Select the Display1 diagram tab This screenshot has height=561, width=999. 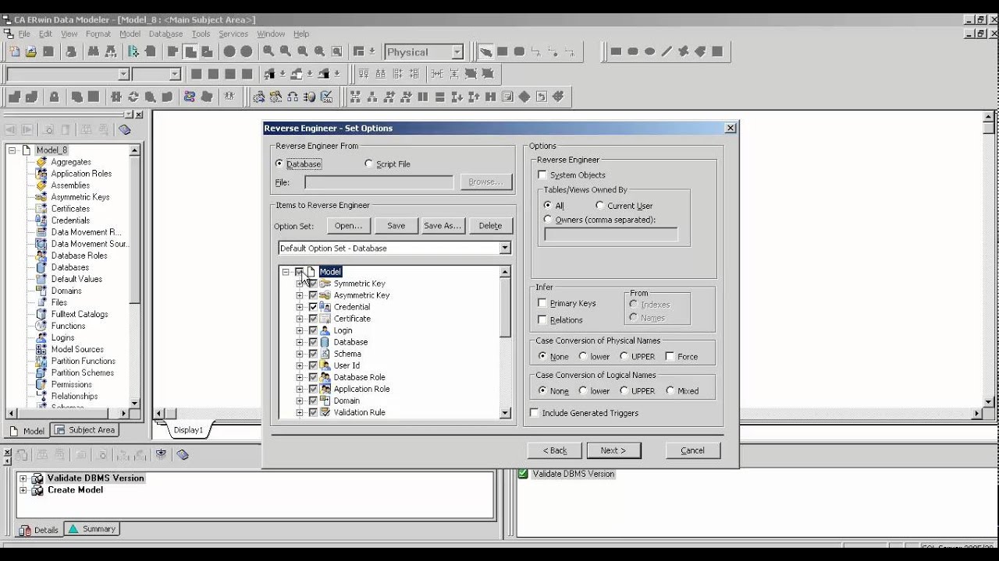pyautogui.click(x=188, y=430)
